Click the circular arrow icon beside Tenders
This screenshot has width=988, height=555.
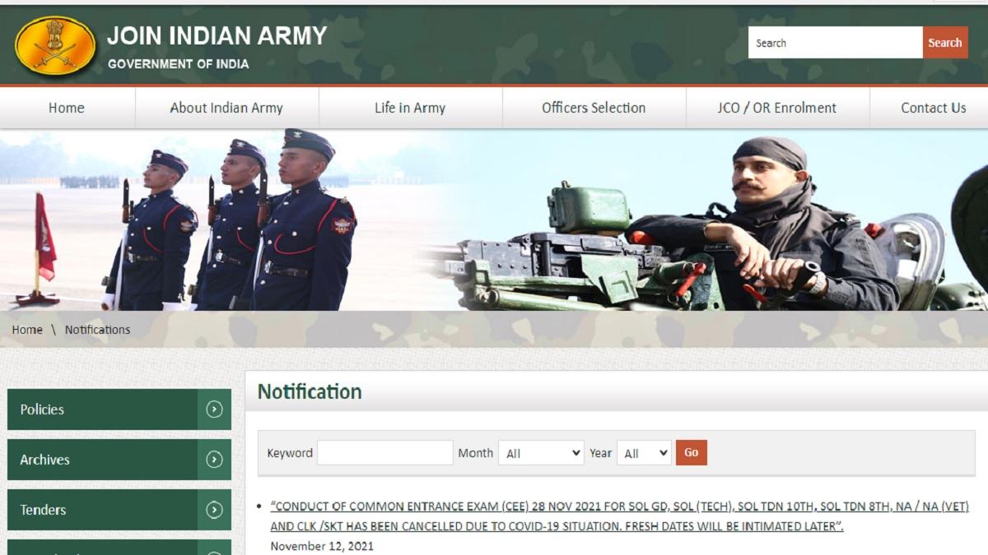[213, 510]
